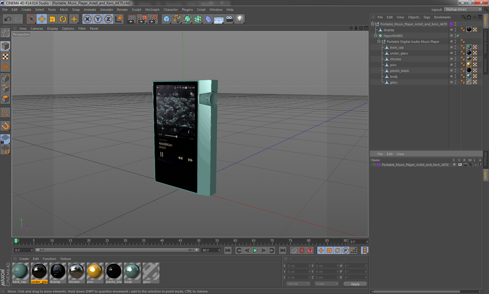This screenshot has height=294, width=489.
Task: Toggle Z-axis lock
Action: tap(108, 19)
